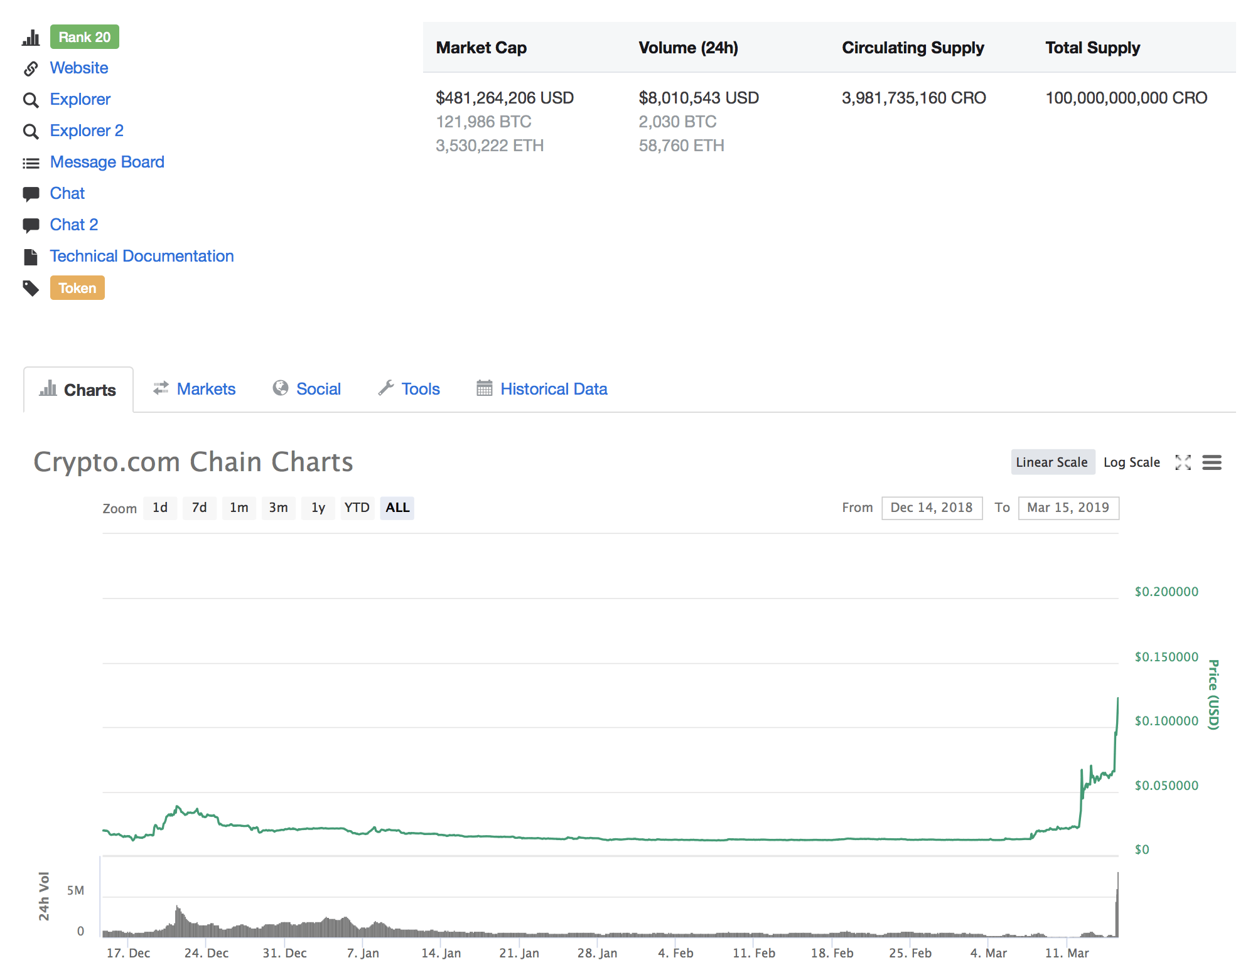Open the chart hamburger menu icon
Screen dimensions: 1253x975
(1212, 462)
